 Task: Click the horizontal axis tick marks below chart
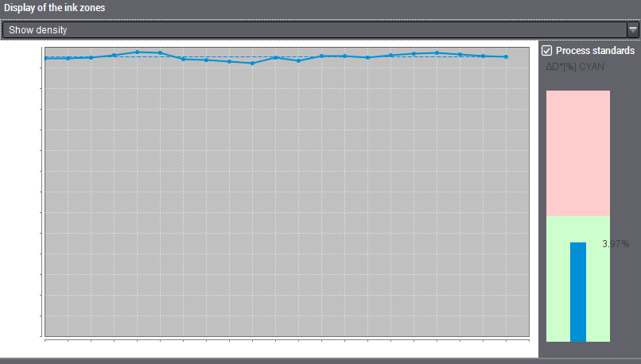pyautogui.click(x=286, y=340)
